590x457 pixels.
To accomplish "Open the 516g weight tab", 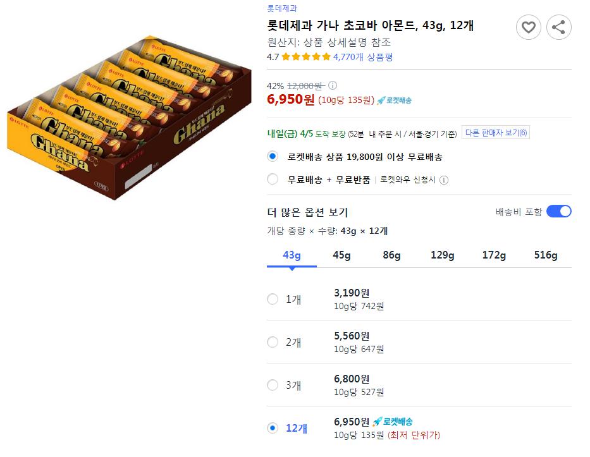I will [x=545, y=255].
